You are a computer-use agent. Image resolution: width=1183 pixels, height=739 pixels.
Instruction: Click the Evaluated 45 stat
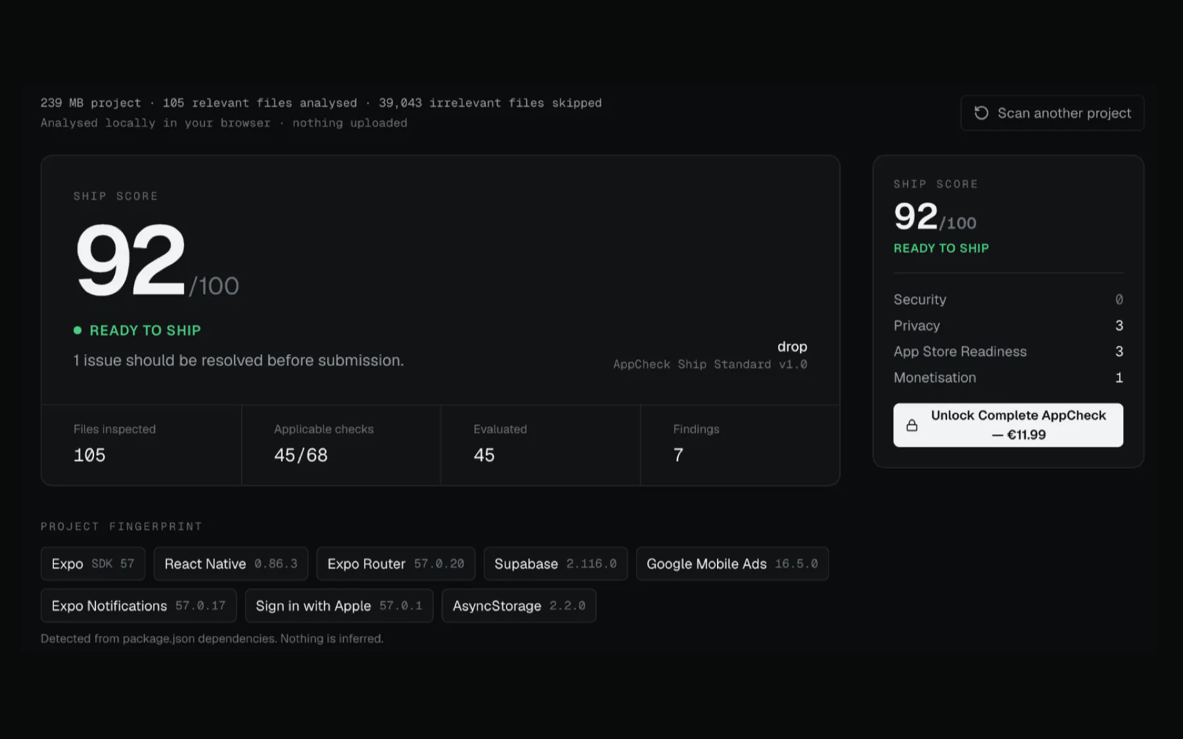tap(540, 445)
